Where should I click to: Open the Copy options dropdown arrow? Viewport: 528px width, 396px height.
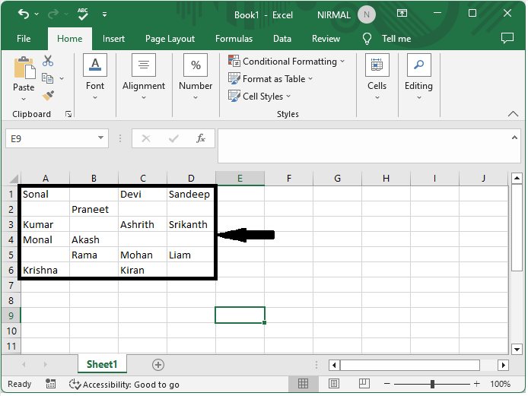[x=62, y=79]
